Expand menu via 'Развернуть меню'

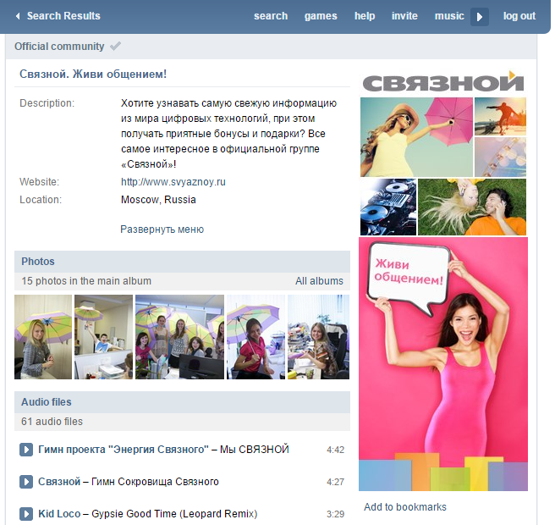click(x=162, y=229)
